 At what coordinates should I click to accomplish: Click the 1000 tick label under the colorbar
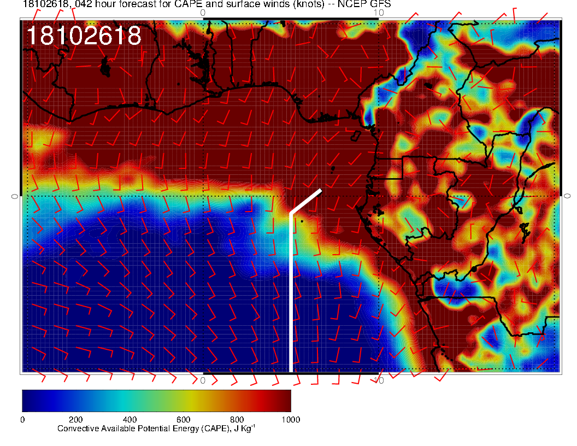pos(290,420)
